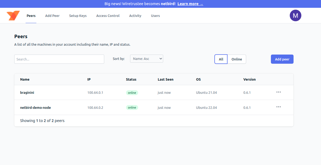
Task: Switch to the Add Peer tab
Action: pyautogui.click(x=52, y=16)
